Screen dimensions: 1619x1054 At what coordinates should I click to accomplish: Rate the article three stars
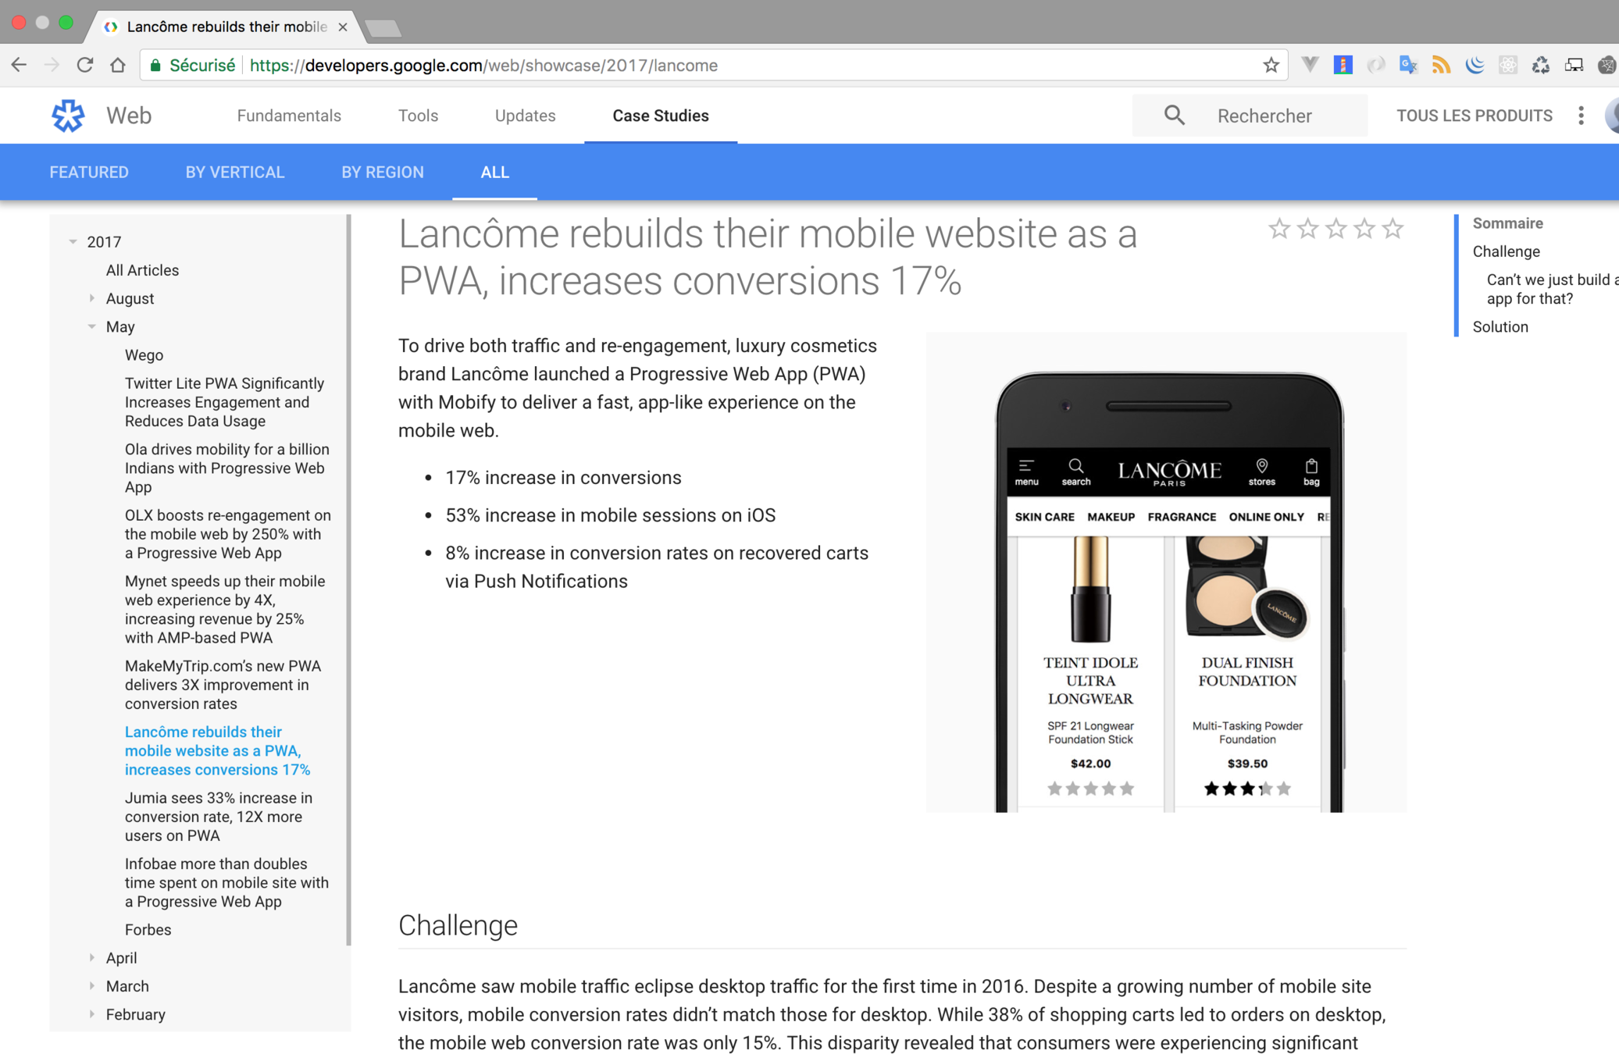1335,229
